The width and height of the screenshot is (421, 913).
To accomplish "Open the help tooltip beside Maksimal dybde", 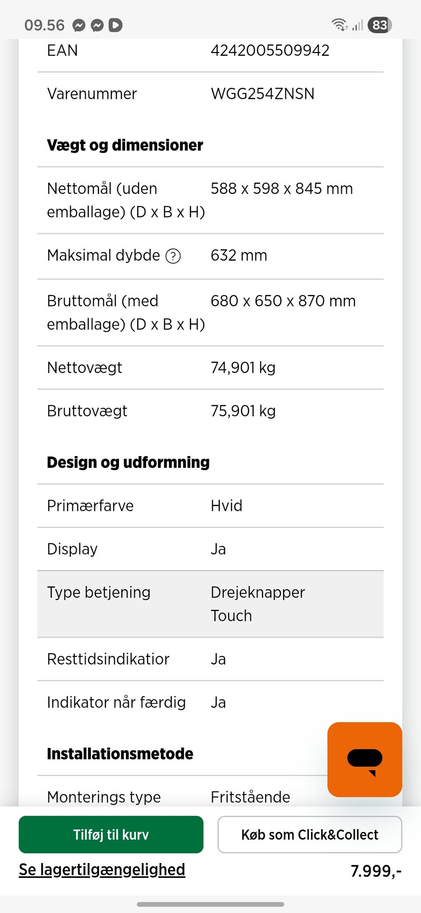I will tap(173, 256).
